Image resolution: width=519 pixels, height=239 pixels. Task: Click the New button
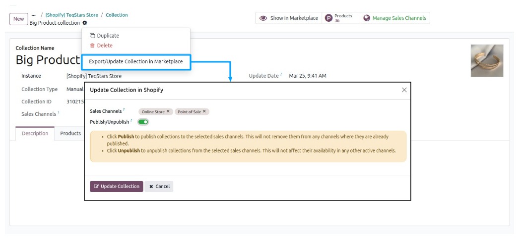[18, 19]
